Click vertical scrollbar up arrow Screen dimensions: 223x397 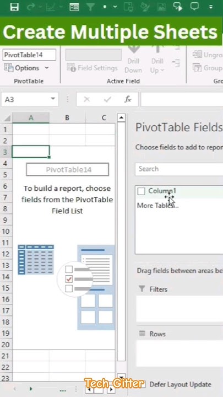tap(121, 118)
